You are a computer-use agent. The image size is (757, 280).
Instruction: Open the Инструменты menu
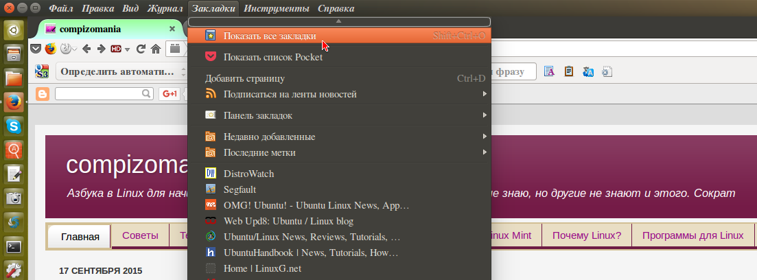(x=277, y=8)
